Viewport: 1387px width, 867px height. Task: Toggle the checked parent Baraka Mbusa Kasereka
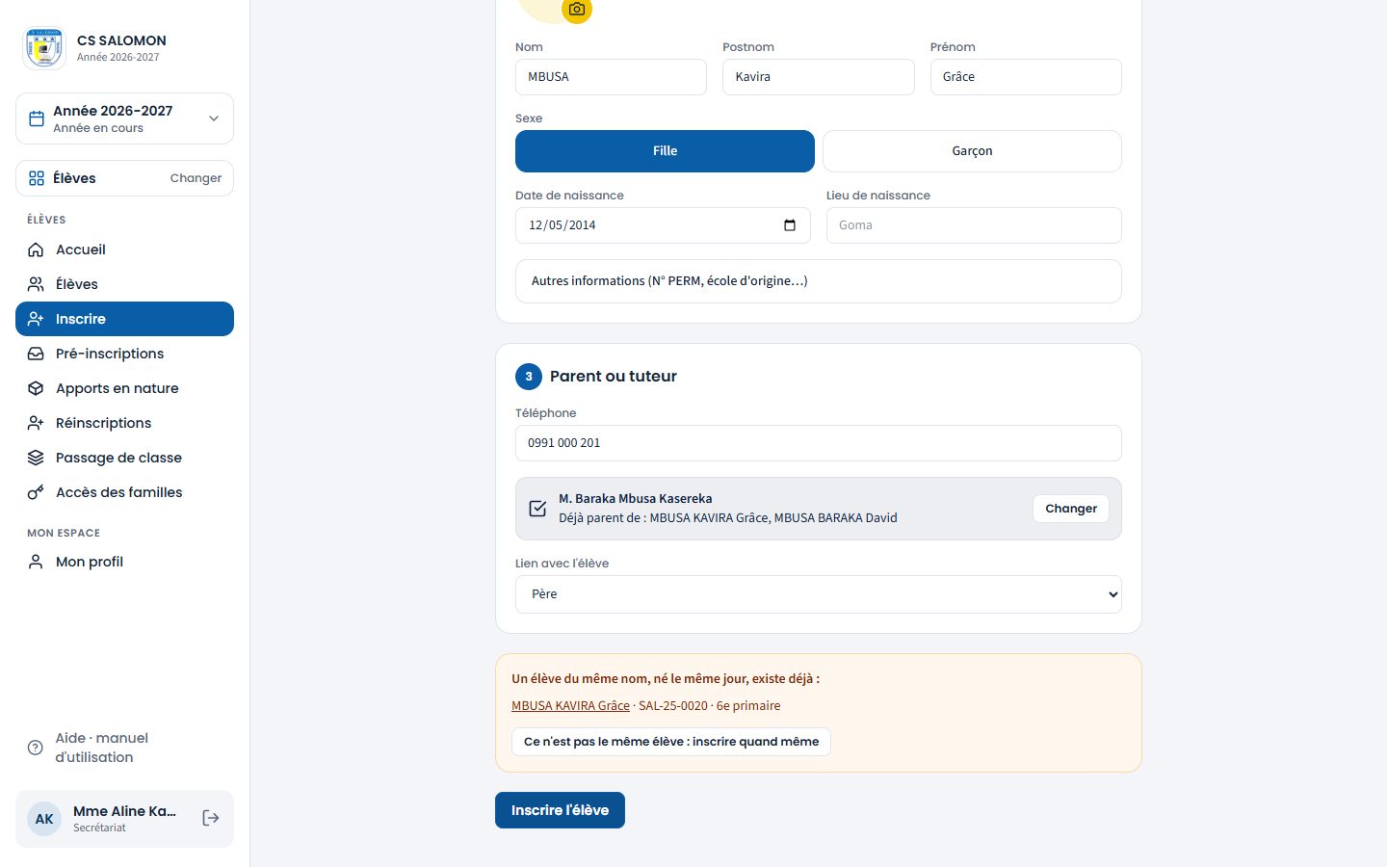click(x=537, y=509)
